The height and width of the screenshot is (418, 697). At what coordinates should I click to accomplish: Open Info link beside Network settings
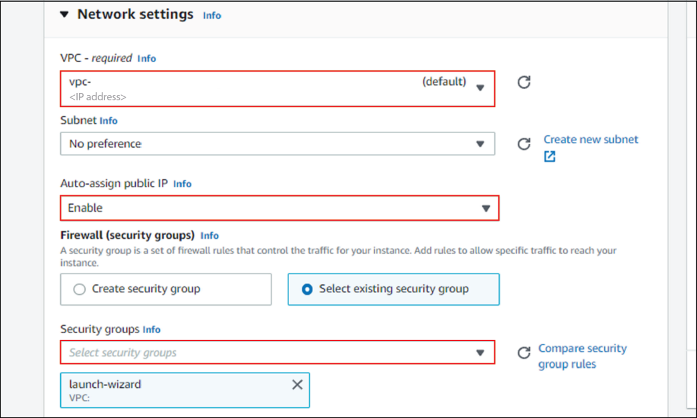[x=212, y=15]
